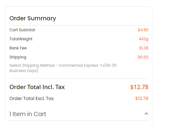Click the '1 Item in Cart' heading

(x=28, y=114)
